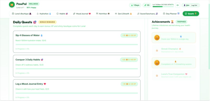
Task: Toggle the sound speaker button
Action: 178,5
